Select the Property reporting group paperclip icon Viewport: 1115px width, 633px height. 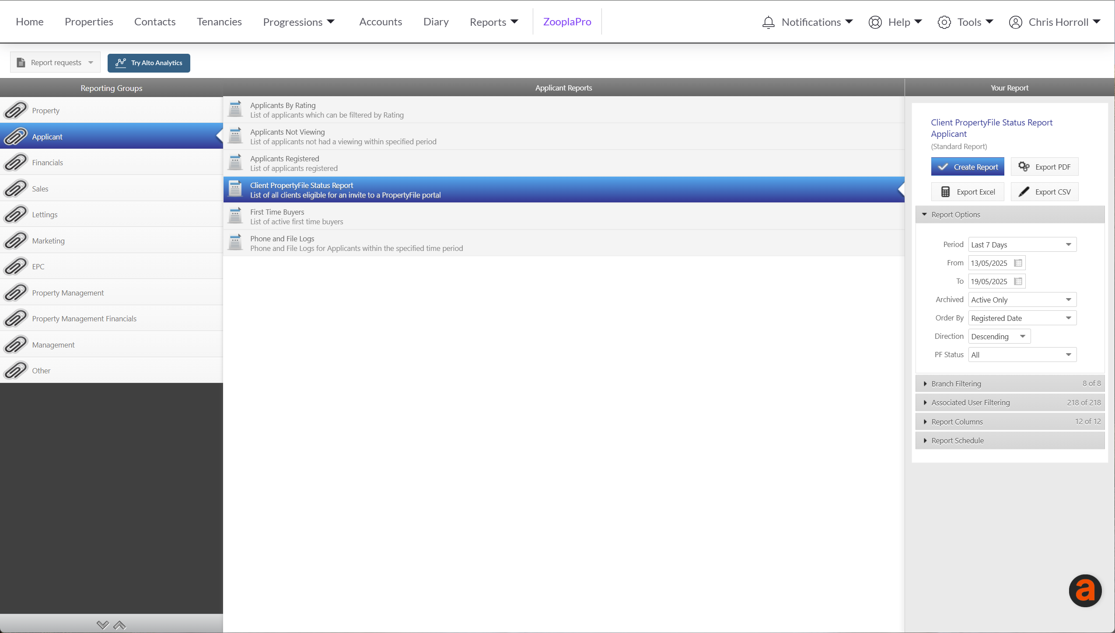(x=15, y=110)
